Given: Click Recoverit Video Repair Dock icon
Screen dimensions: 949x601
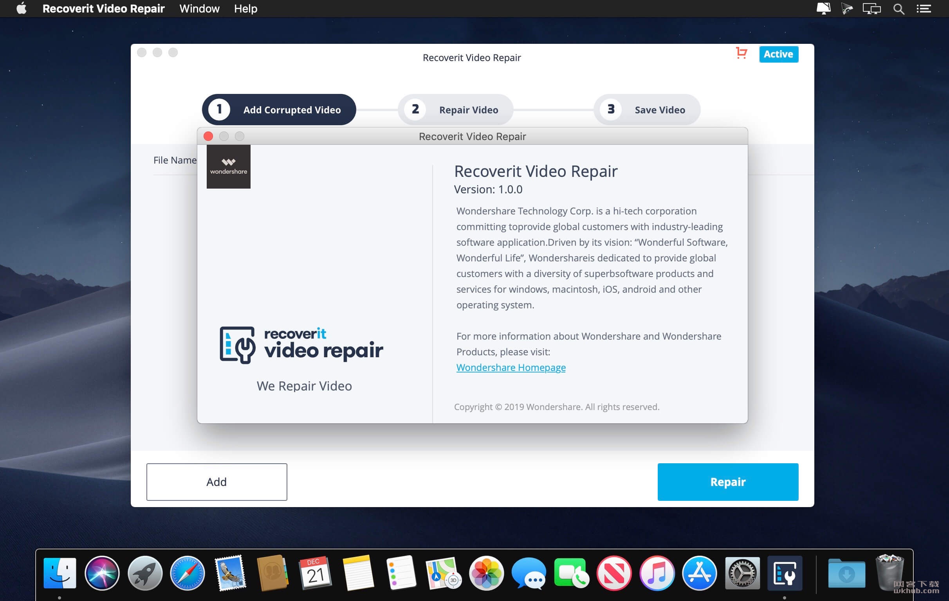Looking at the screenshot, I should coord(785,573).
